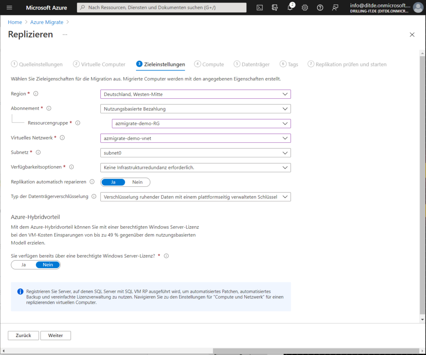Click the Azure-Hybridvorteil heading
This screenshot has height=355, width=426.
35,217
